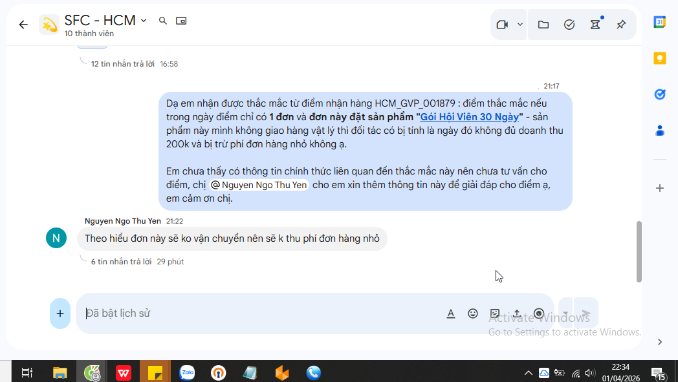Image resolution: width=678 pixels, height=382 pixels.
Task: Click the chat vertical scrollbar
Action: pyautogui.click(x=639, y=251)
